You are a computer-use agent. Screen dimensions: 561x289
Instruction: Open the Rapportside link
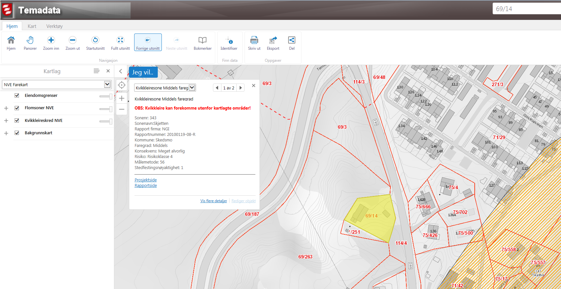(x=146, y=185)
